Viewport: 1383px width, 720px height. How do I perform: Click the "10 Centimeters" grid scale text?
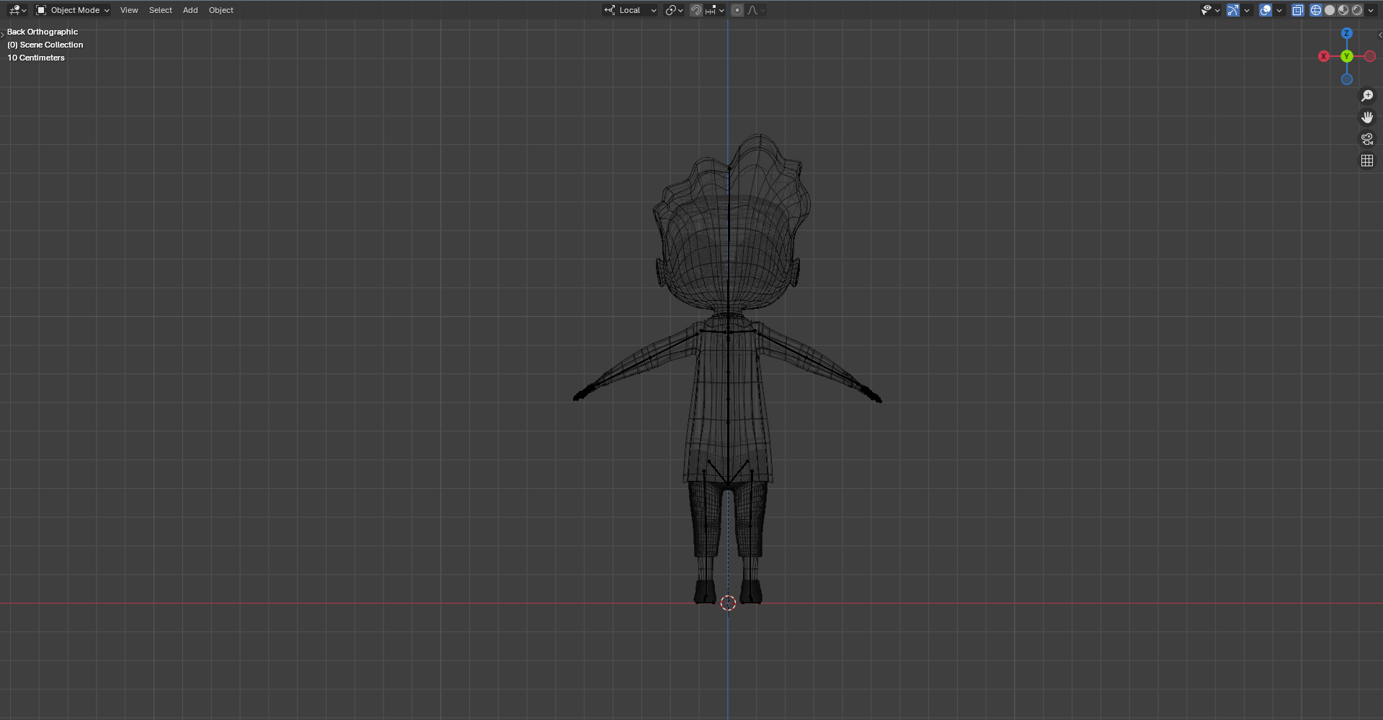[36, 58]
